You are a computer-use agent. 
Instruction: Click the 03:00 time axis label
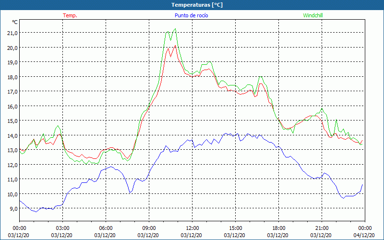tap(63, 228)
